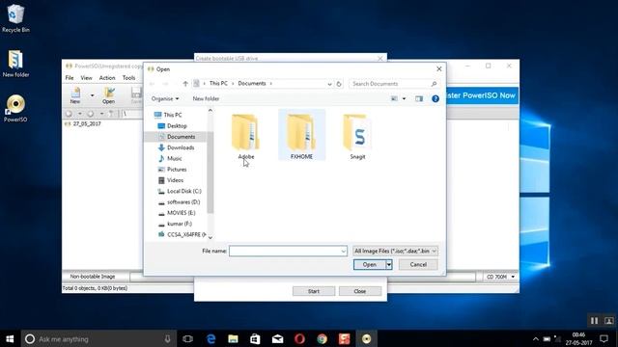Select Downloads in navigation pane
The height and width of the screenshot is (347, 618).
click(181, 147)
